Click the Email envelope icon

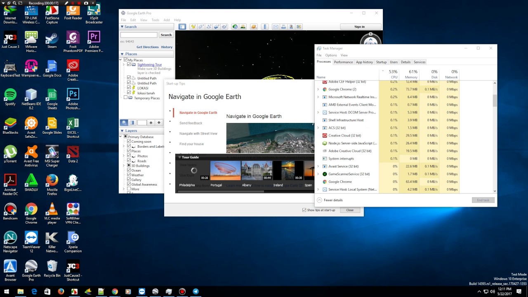click(x=276, y=27)
